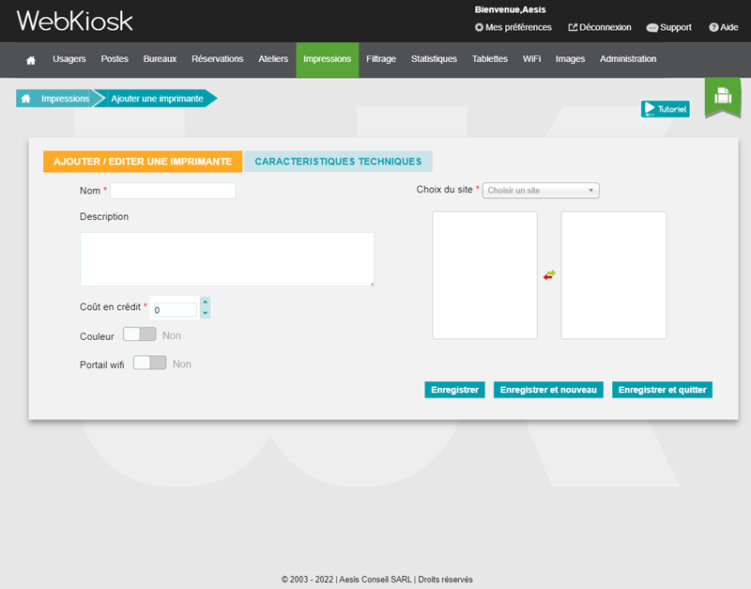Image resolution: width=751 pixels, height=589 pixels.
Task: Toggle the Portail wifi switch
Action: (149, 363)
